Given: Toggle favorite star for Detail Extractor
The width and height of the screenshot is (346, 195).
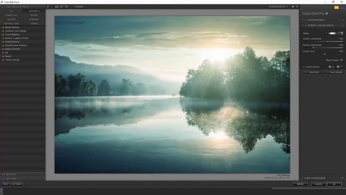Looking at the screenshot, I should [x=3, y=42].
